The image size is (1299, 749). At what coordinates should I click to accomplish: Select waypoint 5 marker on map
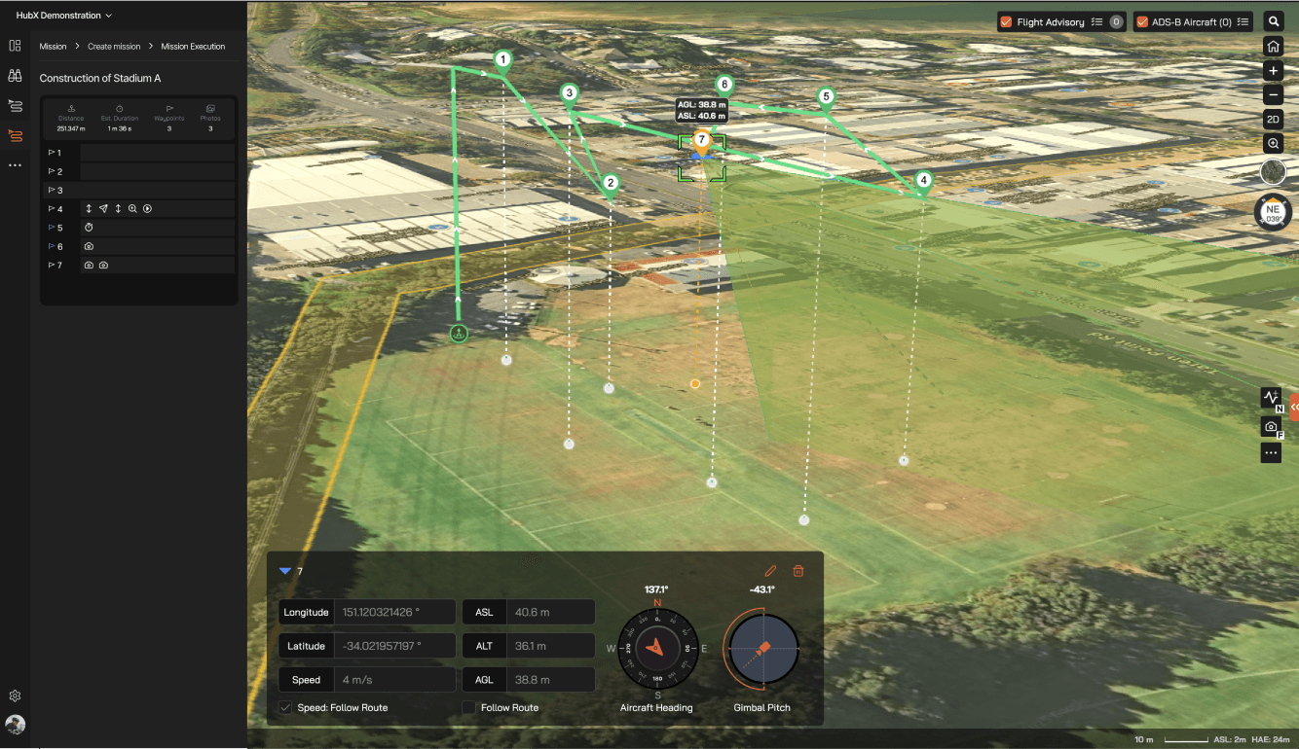coord(826,98)
